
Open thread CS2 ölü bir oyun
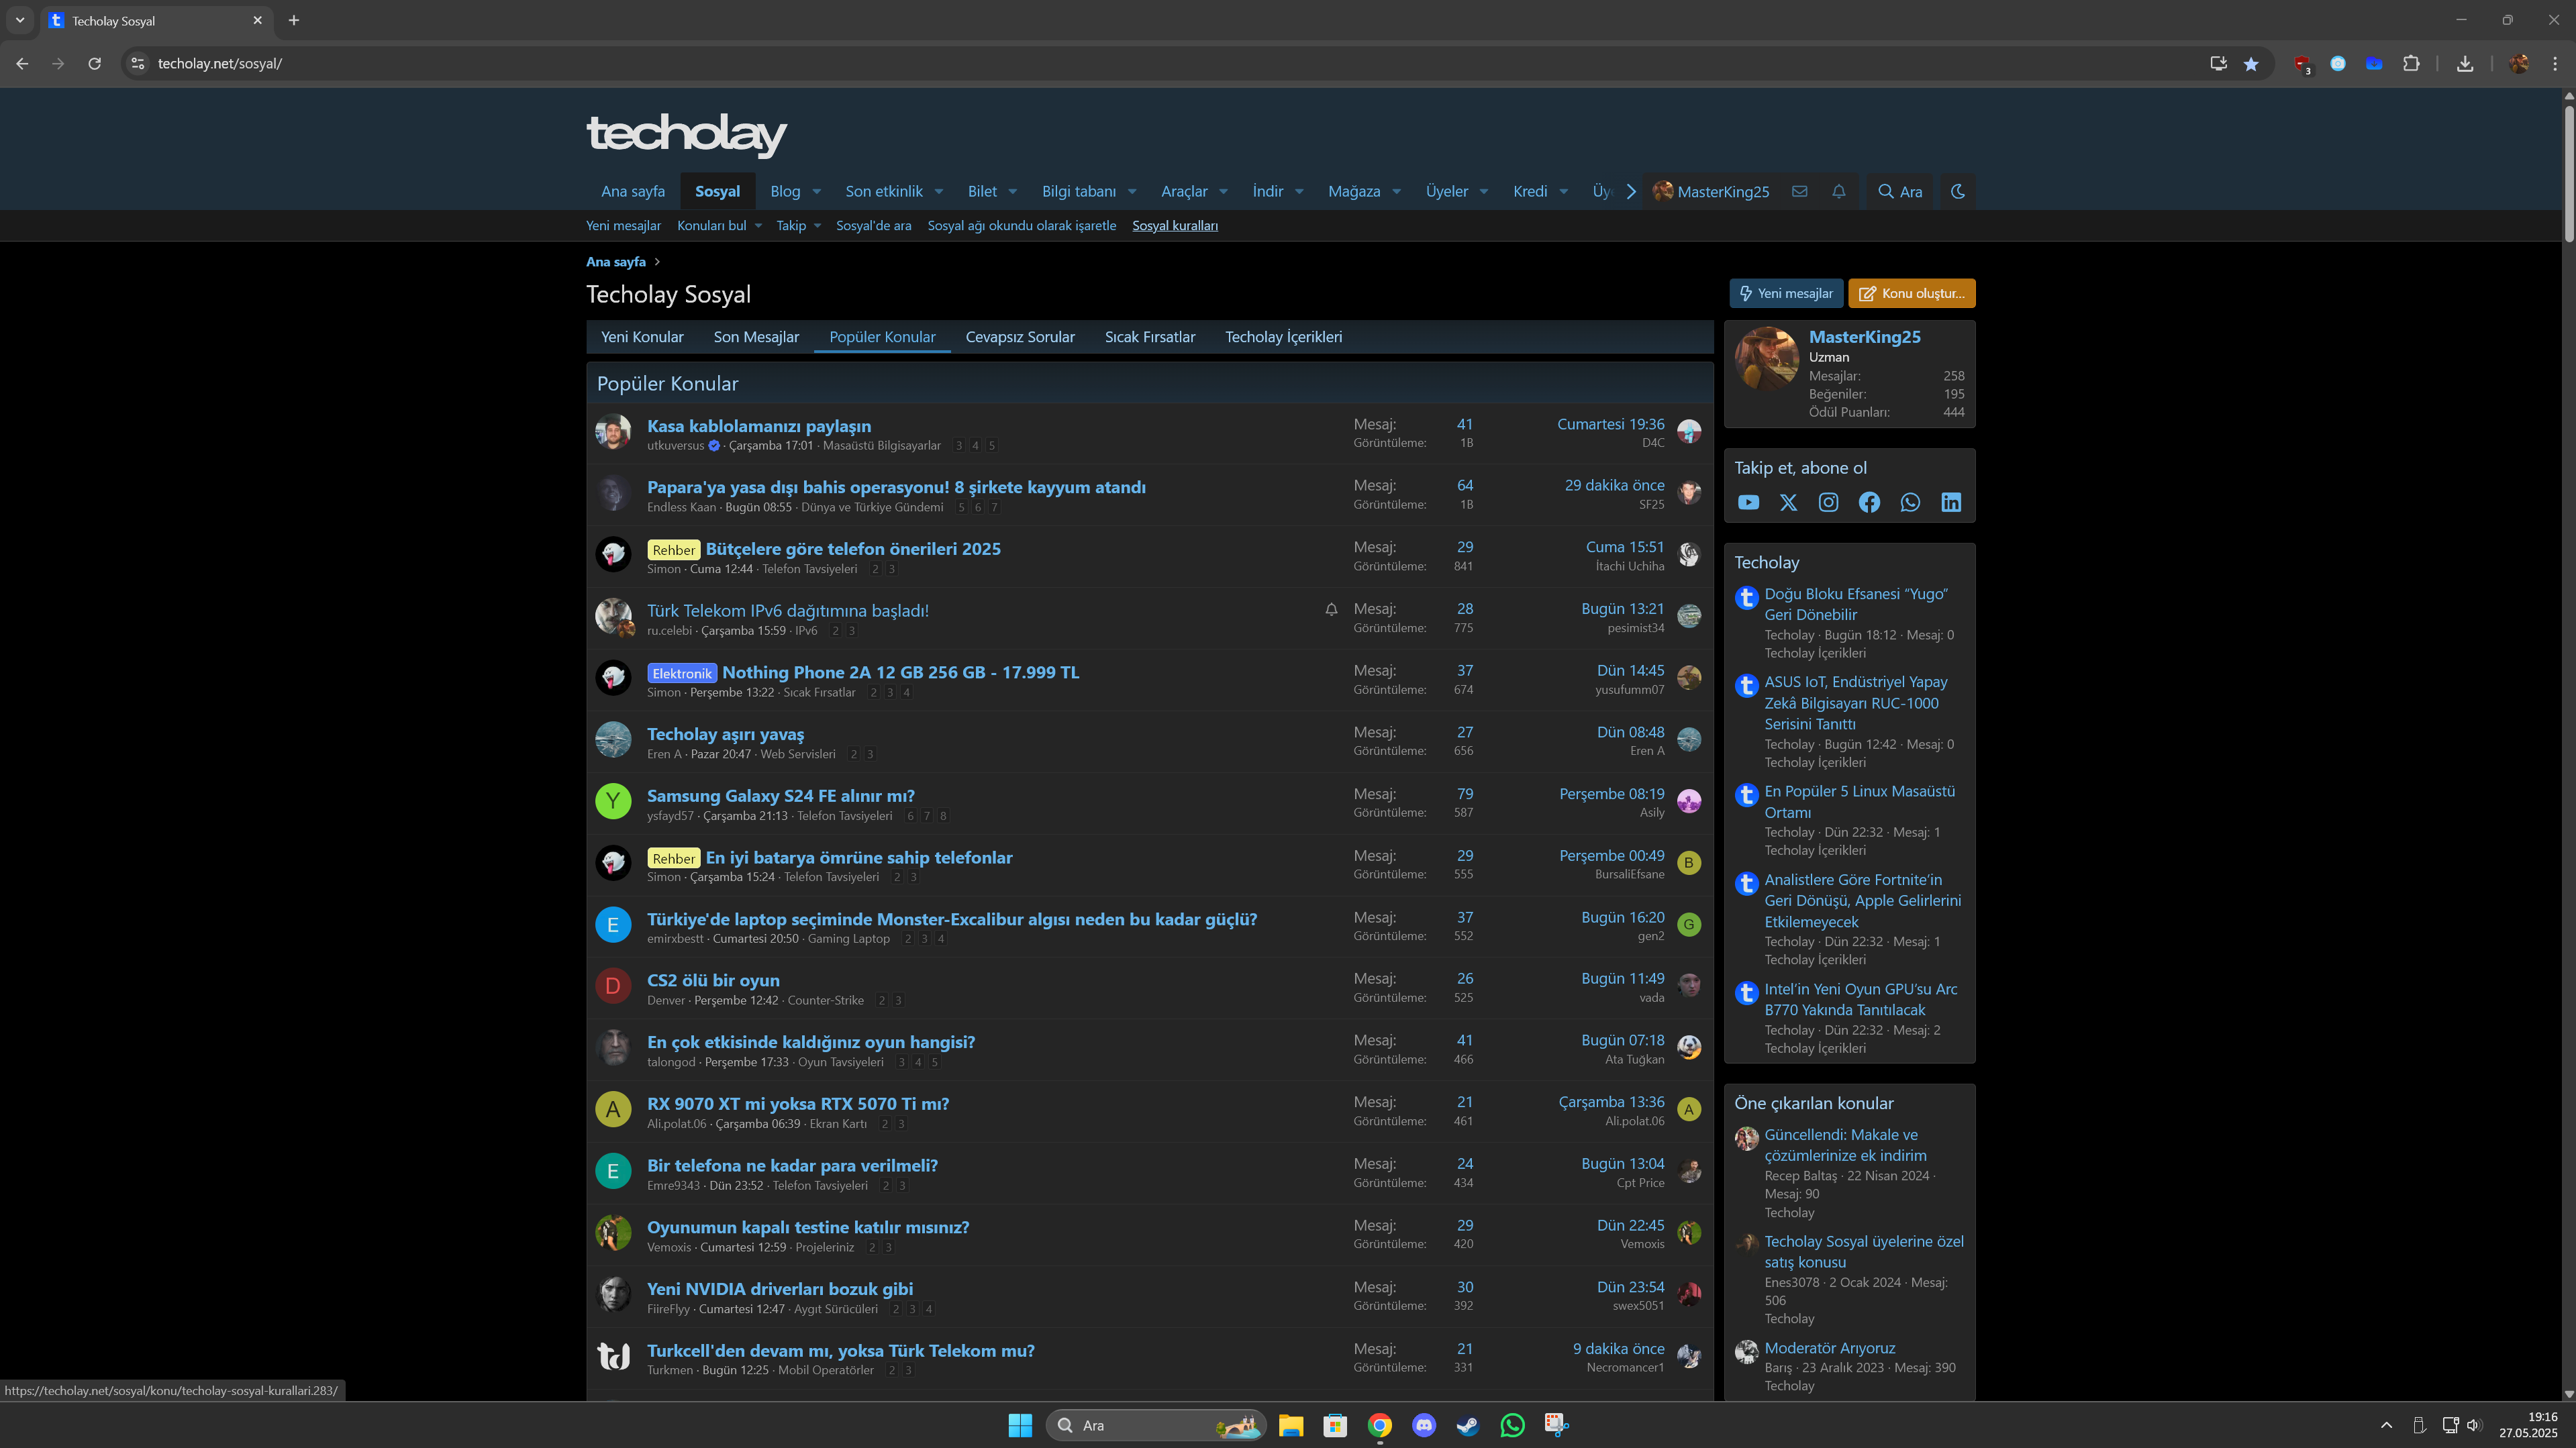click(713, 981)
